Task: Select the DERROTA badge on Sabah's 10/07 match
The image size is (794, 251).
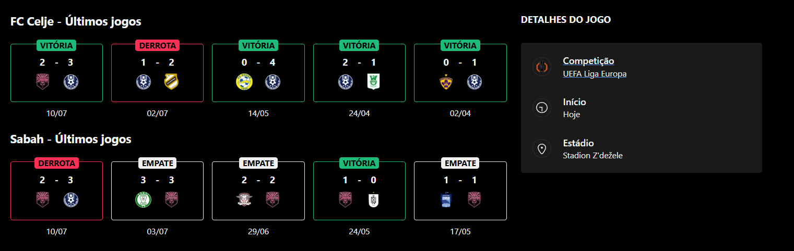Action: tap(56, 163)
